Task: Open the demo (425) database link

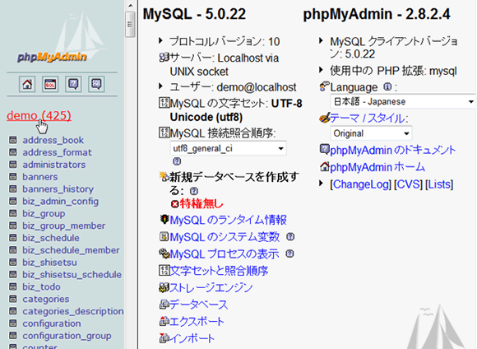Action: pyautogui.click(x=39, y=115)
